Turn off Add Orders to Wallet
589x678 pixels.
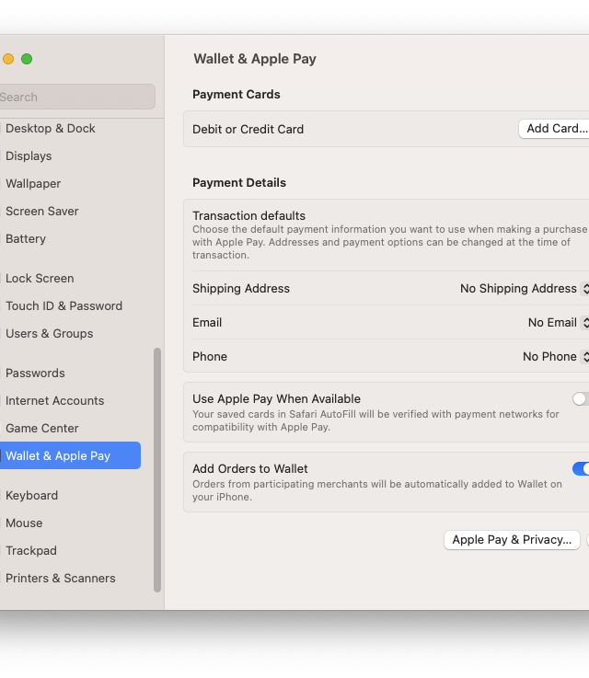click(x=581, y=469)
